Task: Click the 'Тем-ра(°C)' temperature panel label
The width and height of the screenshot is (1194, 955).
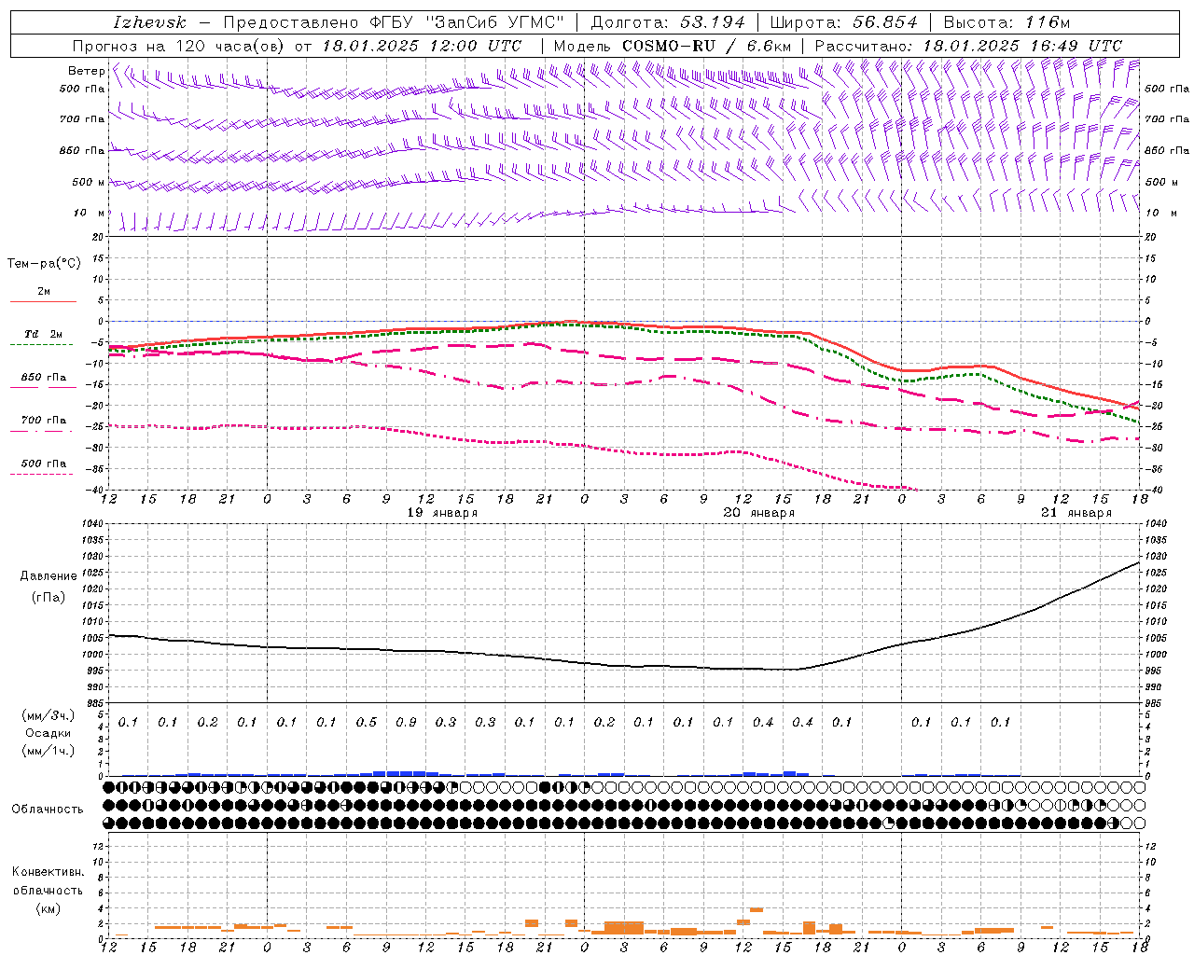Action: coord(44,264)
